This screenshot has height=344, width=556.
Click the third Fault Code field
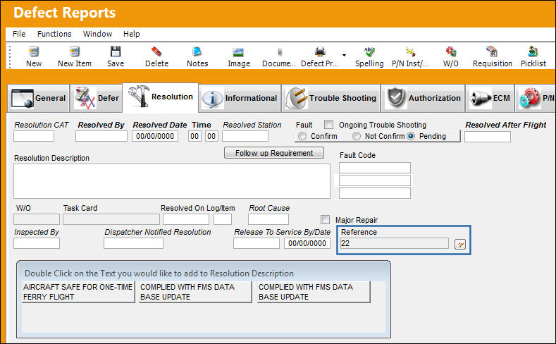tap(375, 193)
